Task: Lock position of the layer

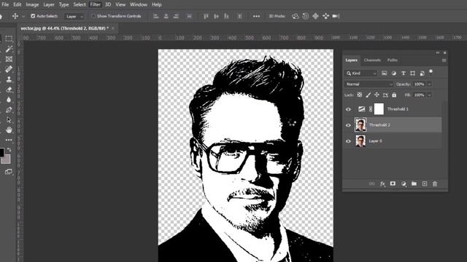Action: click(377, 95)
